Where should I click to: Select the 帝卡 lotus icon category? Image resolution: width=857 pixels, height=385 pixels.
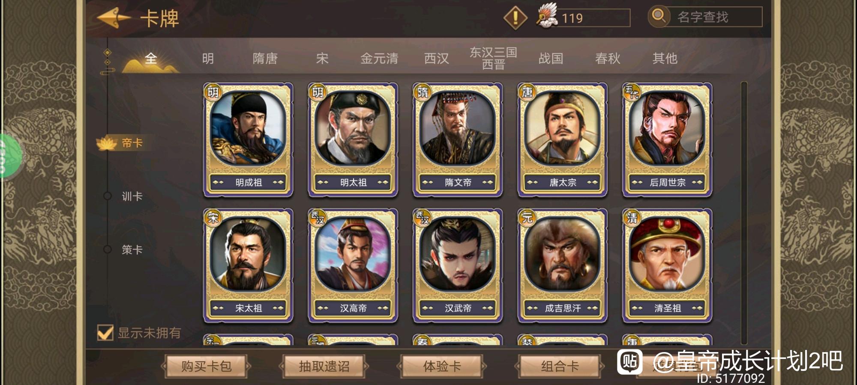pyautogui.click(x=107, y=143)
